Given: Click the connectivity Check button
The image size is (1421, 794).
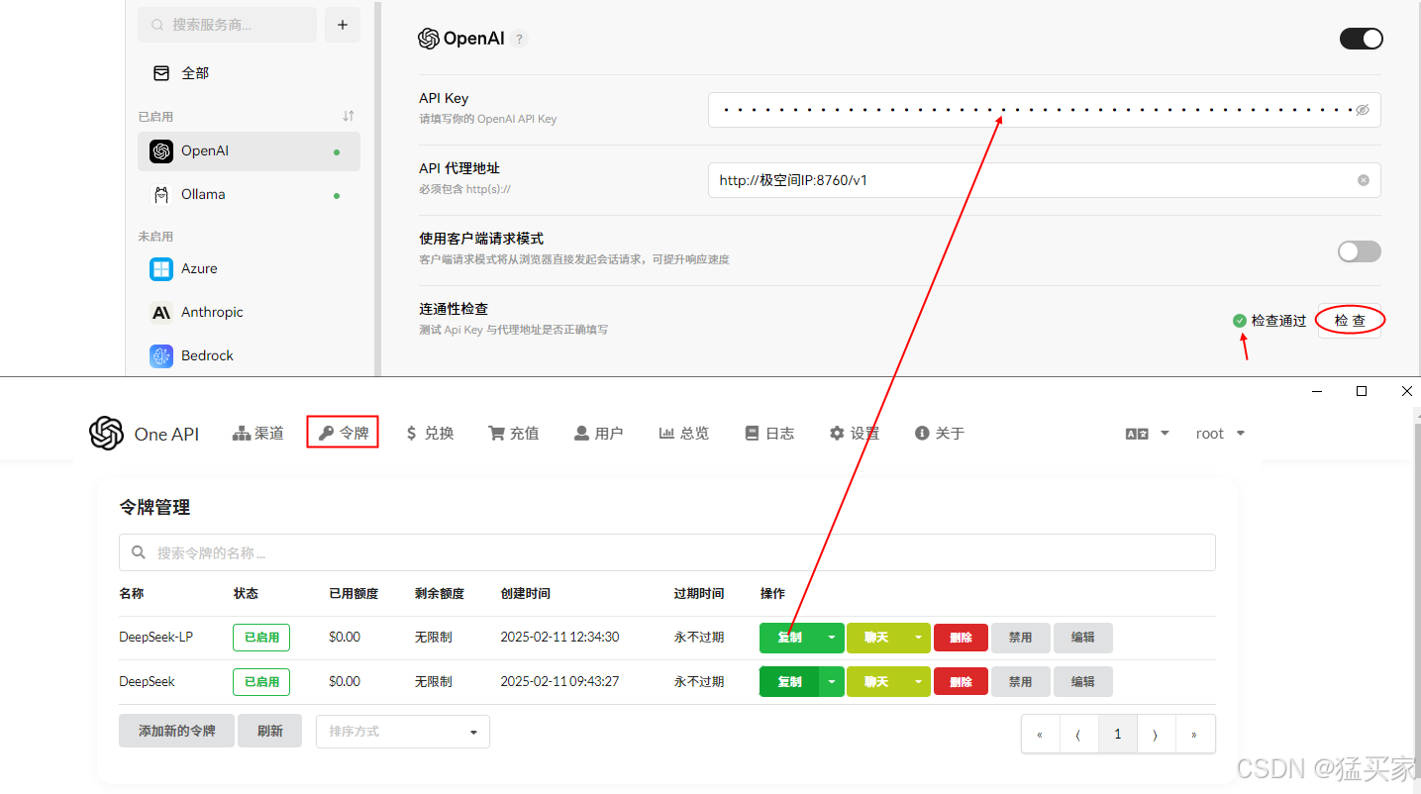Looking at the screenshot, I should tap(1350, 321).
